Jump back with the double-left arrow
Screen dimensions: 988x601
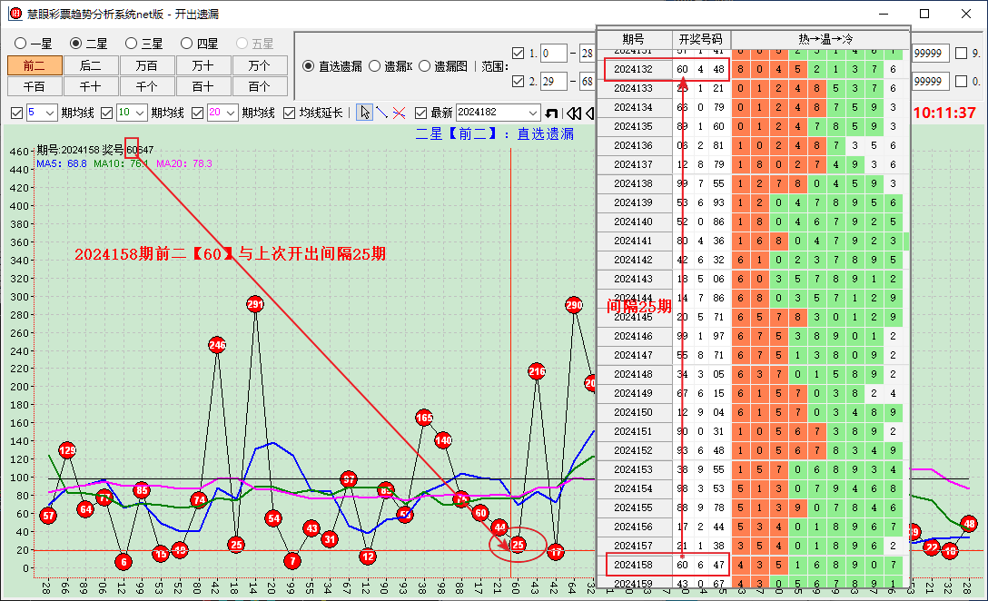(573, 113)
